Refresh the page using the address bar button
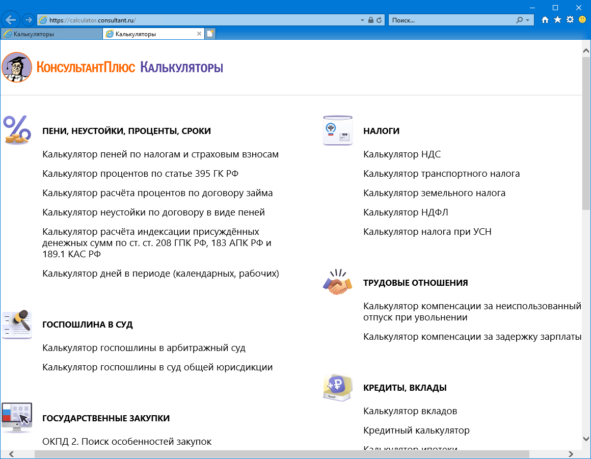The height and width of the screenshot is (459, 591). [379, 20]
